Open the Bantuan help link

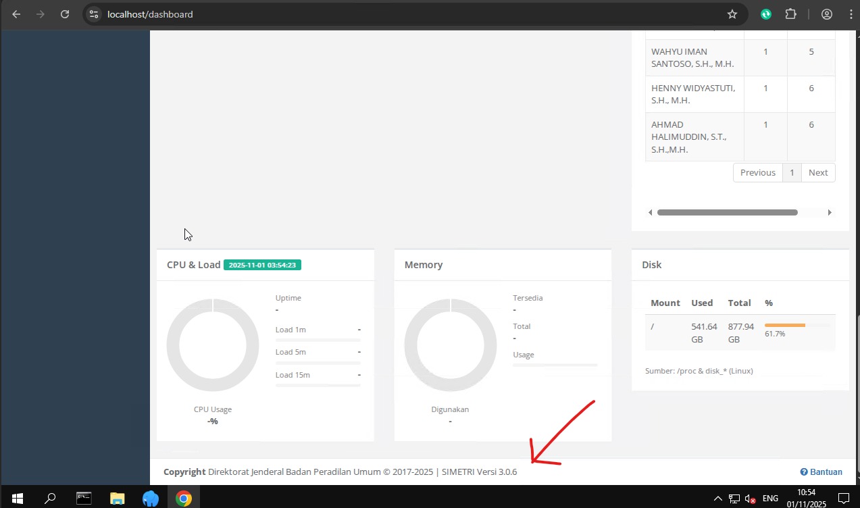(821, 472)
